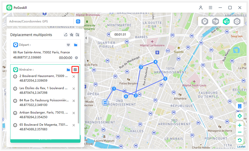Viewport: 249px width, 151px height.
Task: Click the phone device icon on map
Action: (240, 106)
